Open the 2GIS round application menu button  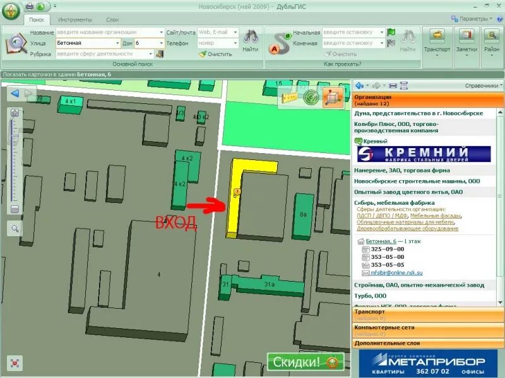click(x=11, y=12)
